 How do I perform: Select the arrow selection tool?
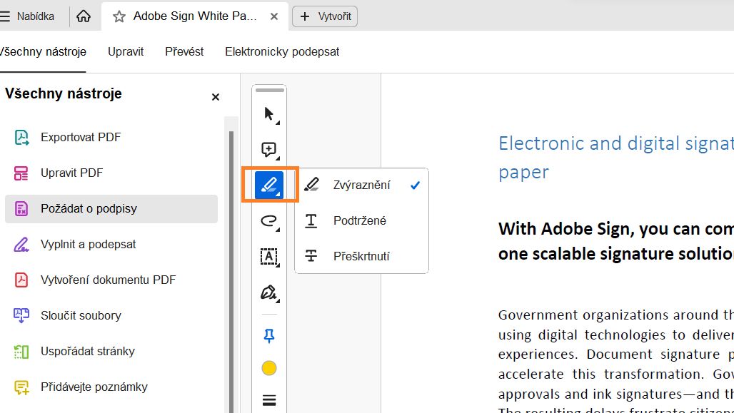click(269, 114)
